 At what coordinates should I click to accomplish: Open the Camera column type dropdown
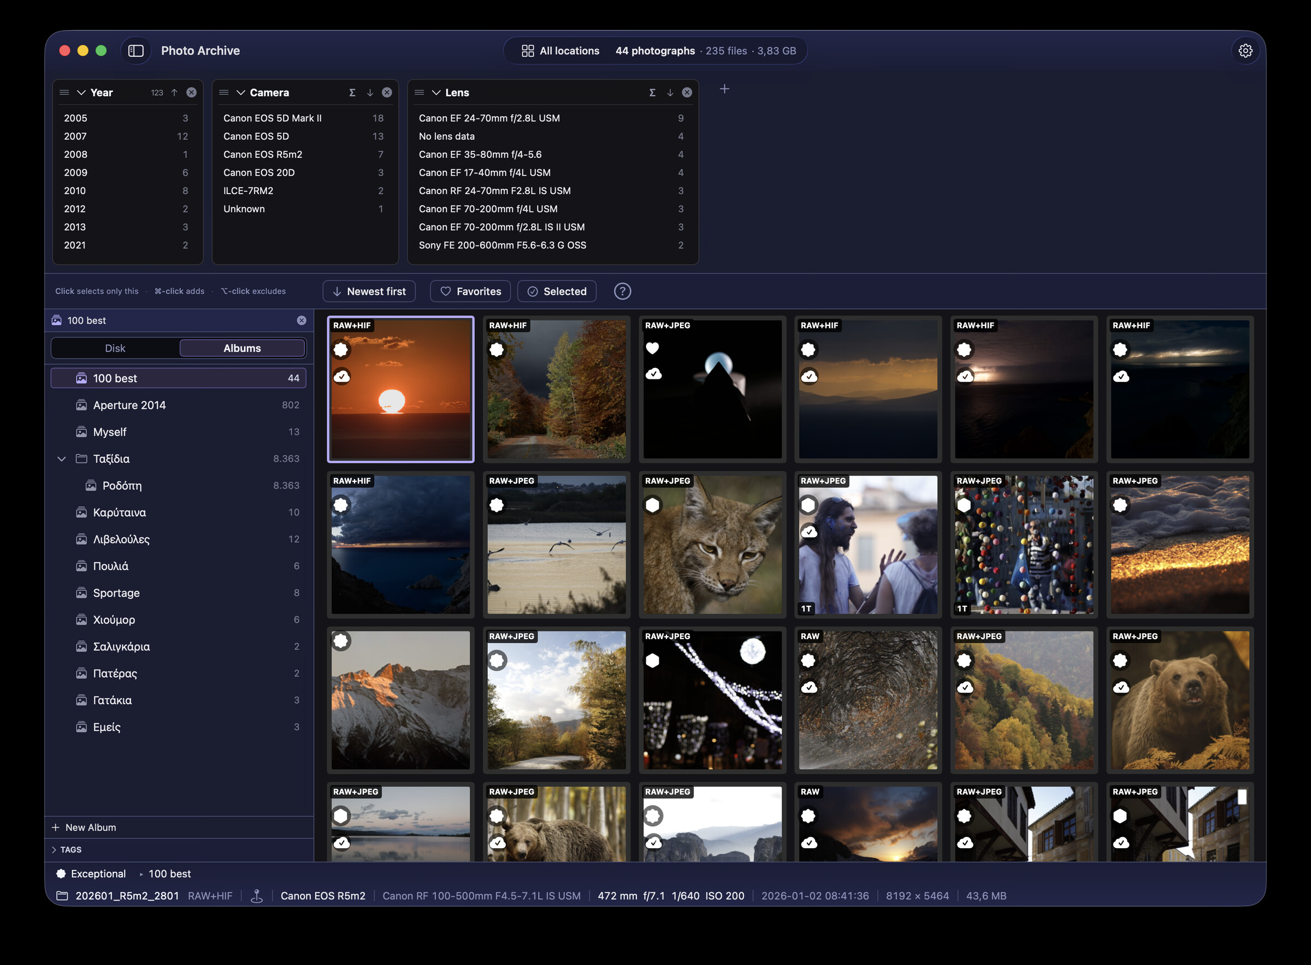pyautogui.click(x=241, y=92)
